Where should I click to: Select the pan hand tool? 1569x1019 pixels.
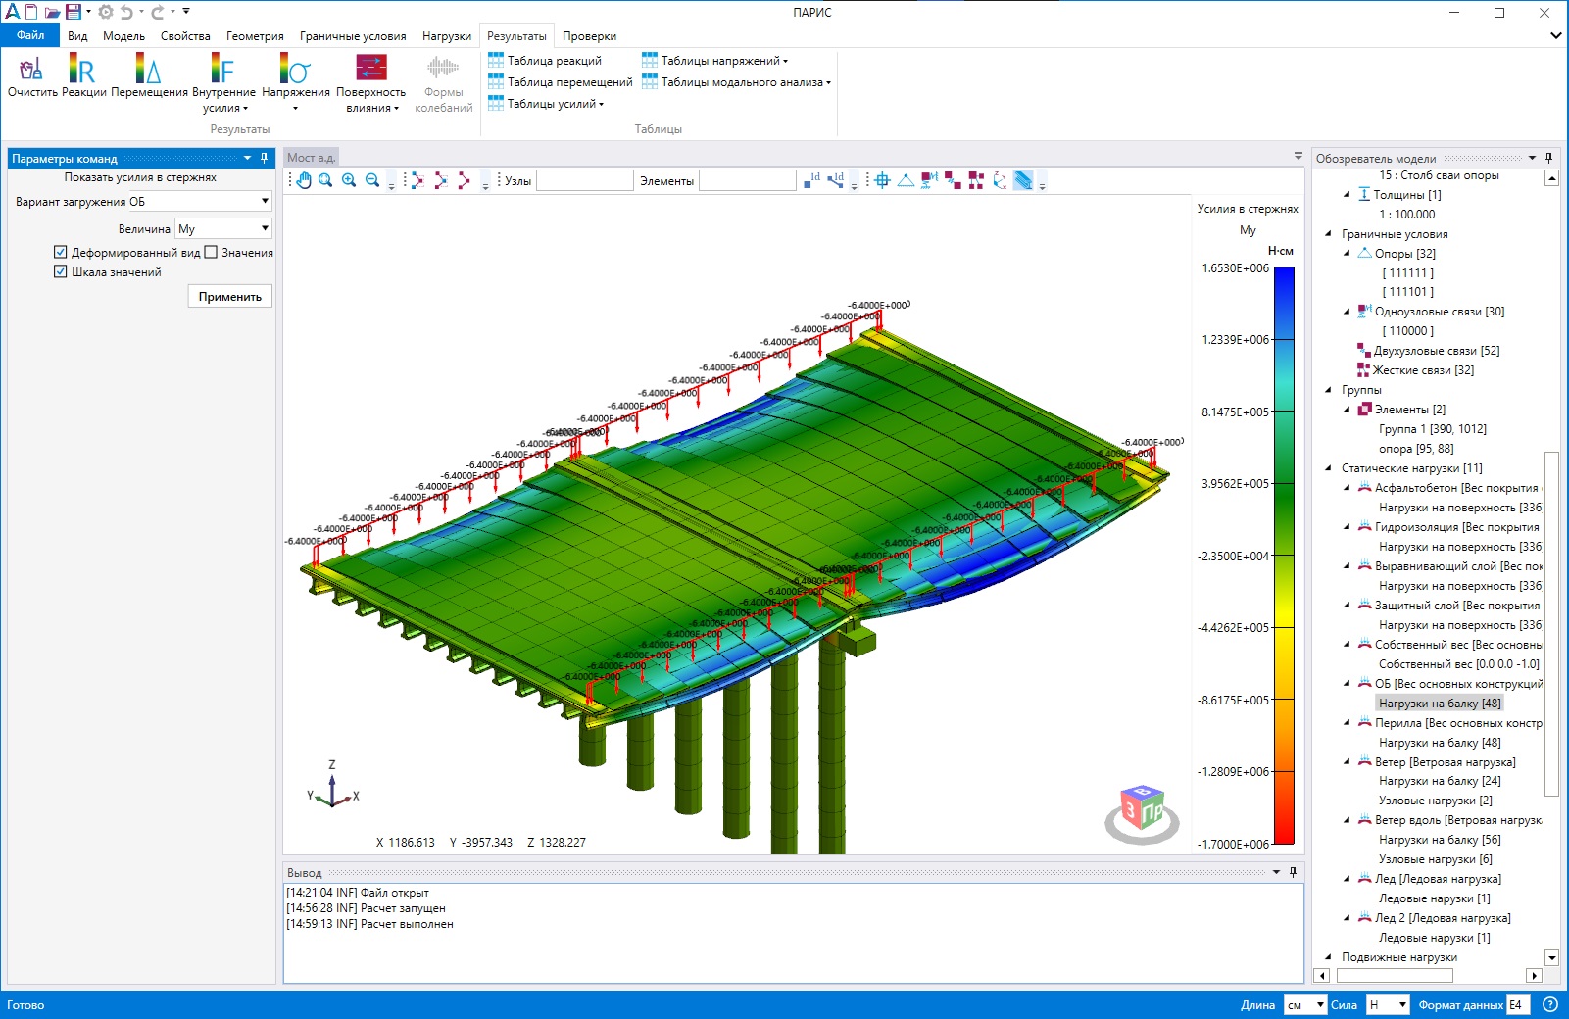coord(304,180)
